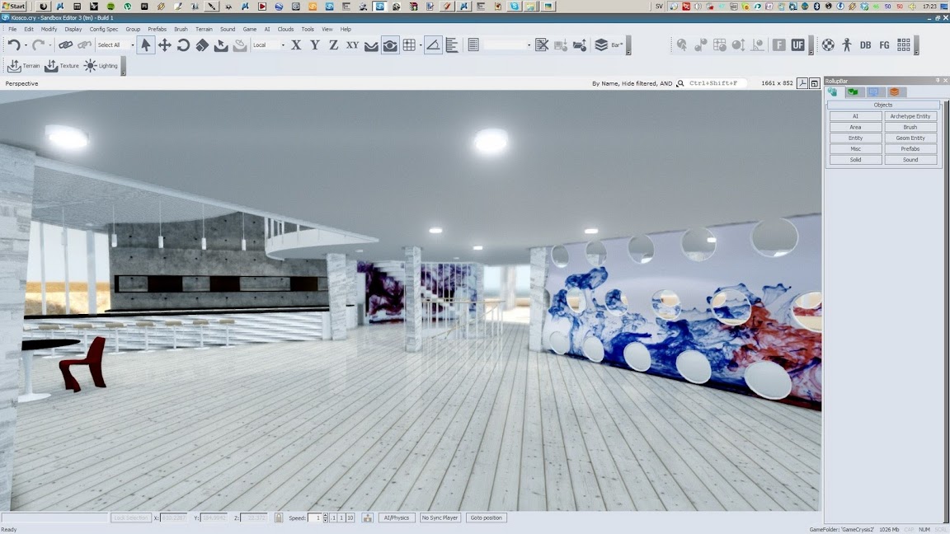Image resolution: width=950 pixels, height=534 pixels.
Task: Click the Brush button in RollupBar
Action: [x=910, y=127]
